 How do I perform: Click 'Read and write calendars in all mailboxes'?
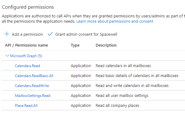coord(132,85)
